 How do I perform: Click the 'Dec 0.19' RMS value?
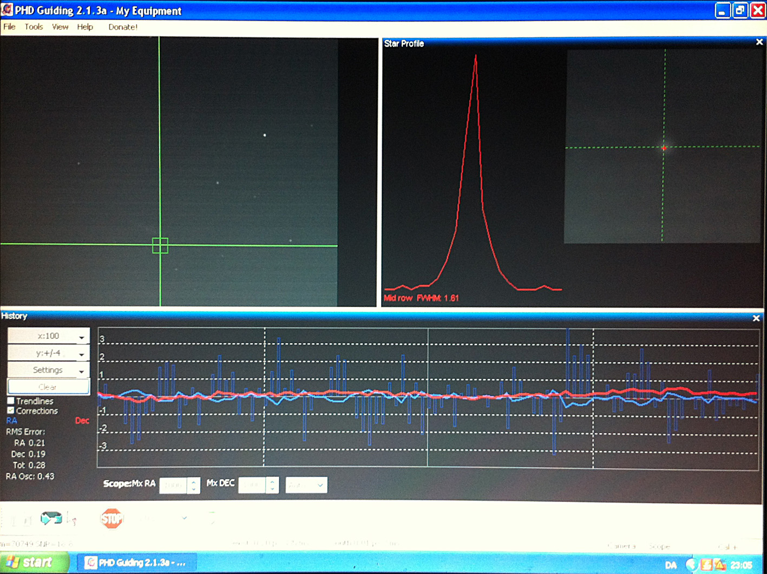point(28,454)
